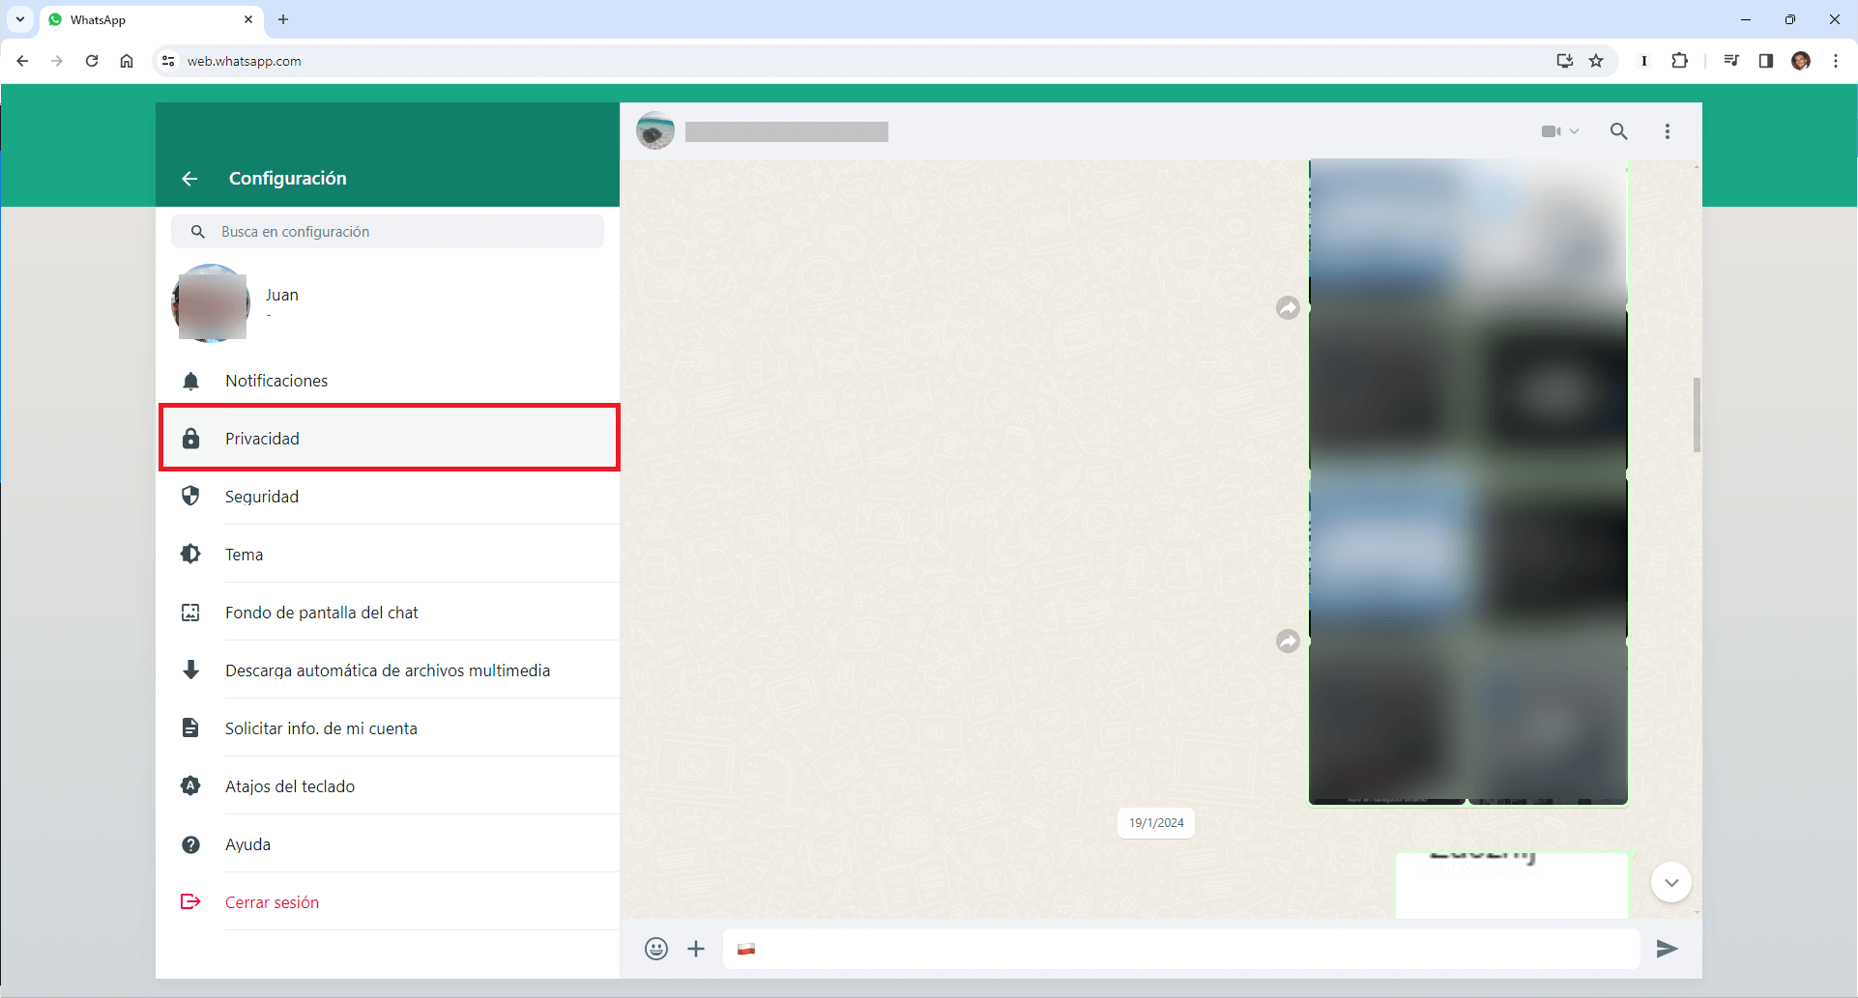Open a new browser tab
Screen dimensions: 1858x998
coord(283,19)
